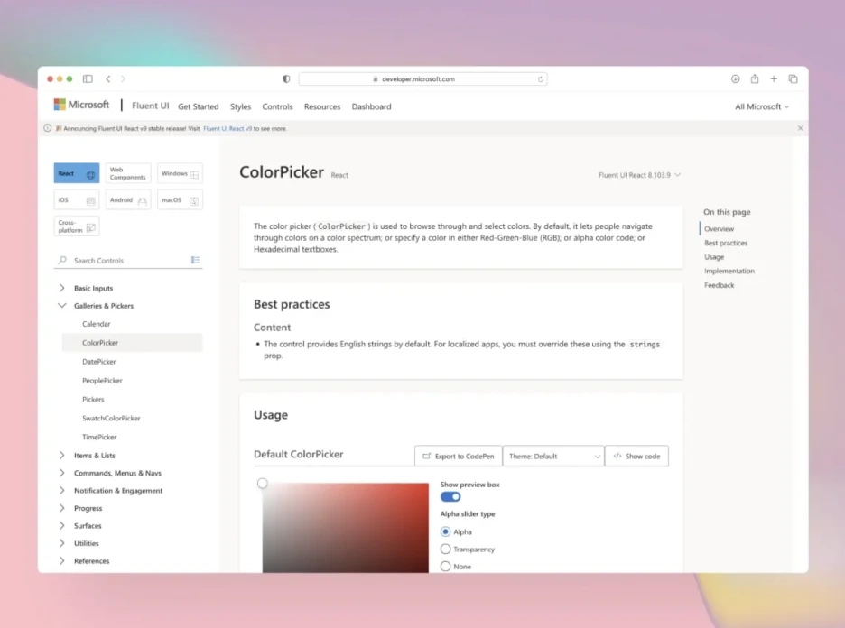Open the Fluent UI home link

[151, 106]
